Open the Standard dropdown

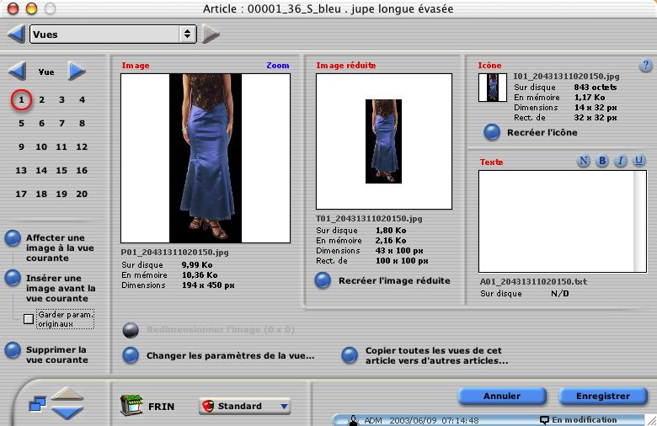pos(244,406)
